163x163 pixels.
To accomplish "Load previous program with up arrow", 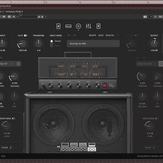I will tap(39, 17).
